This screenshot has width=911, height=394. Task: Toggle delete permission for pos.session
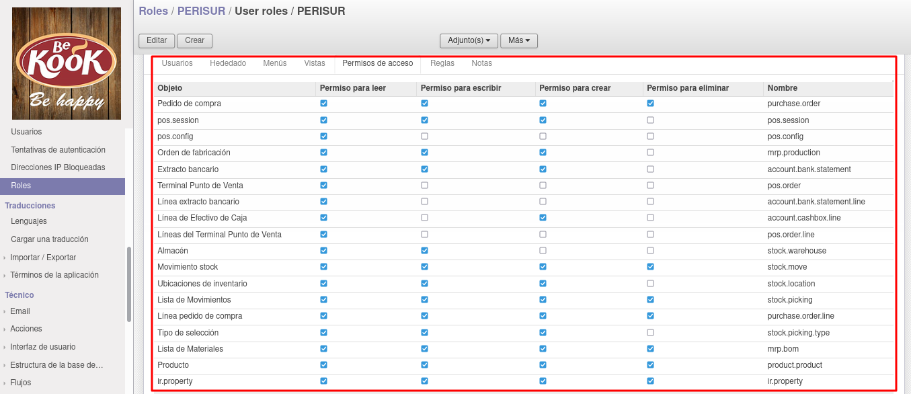(x=650, y=120)
